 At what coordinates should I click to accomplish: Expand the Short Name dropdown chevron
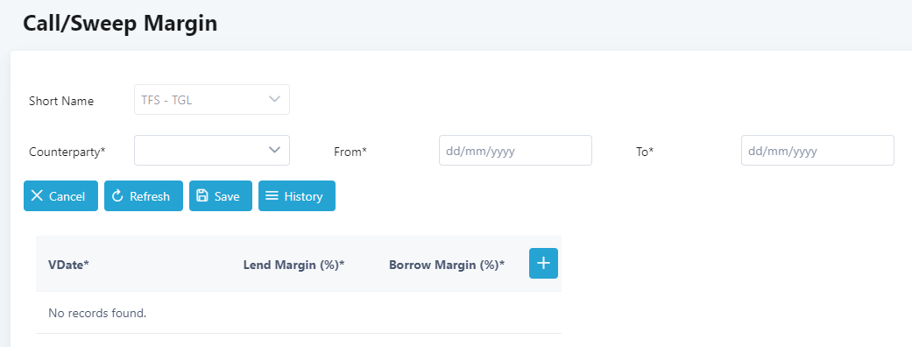point(274,99)
